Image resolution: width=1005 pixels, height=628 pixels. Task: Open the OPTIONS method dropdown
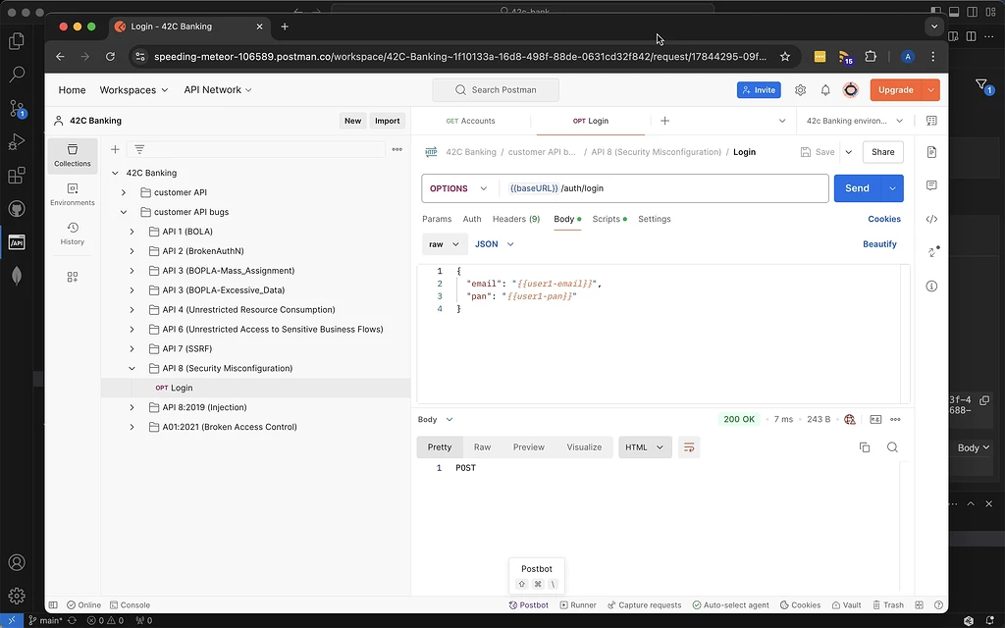459,188
